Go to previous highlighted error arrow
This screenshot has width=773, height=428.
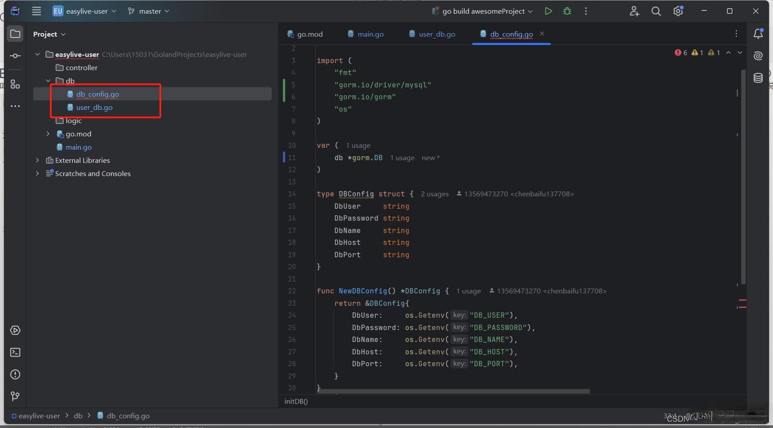tap(728, 53)
